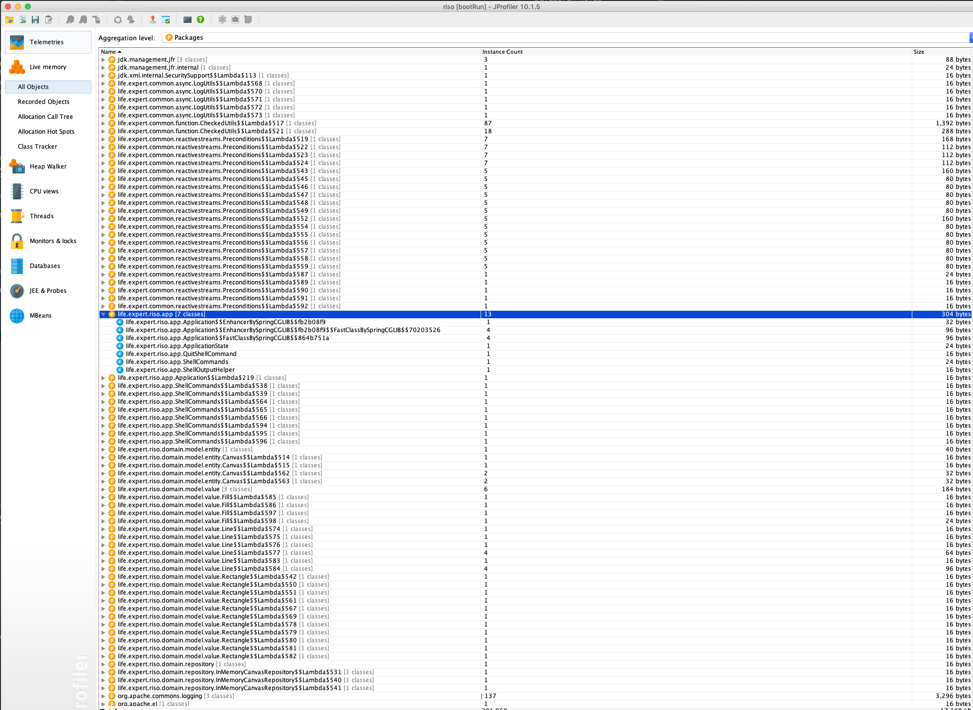Expand Preconditions$$Lambda$519 row
973x710 pixels.
(x=103, y=139)
